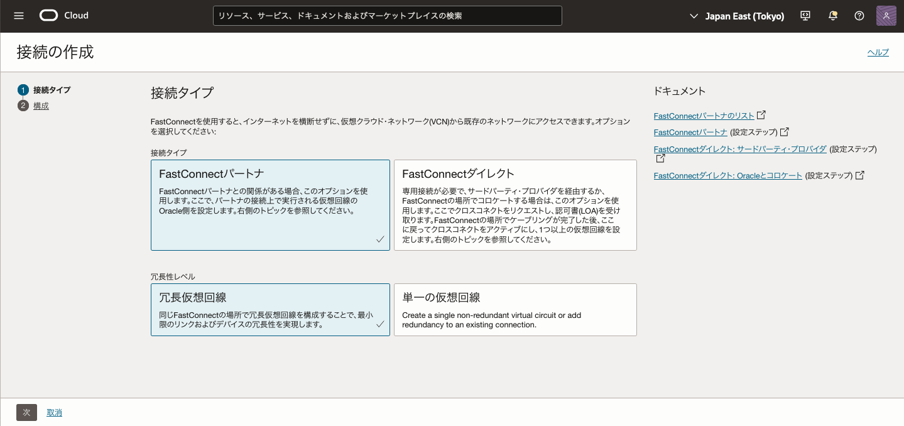Open the help question mark icon
This screenshot has width=904, height=426.
859,16
